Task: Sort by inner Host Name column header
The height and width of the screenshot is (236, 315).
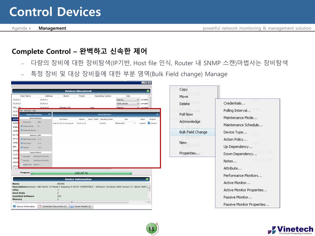Action: click(64, 119)
